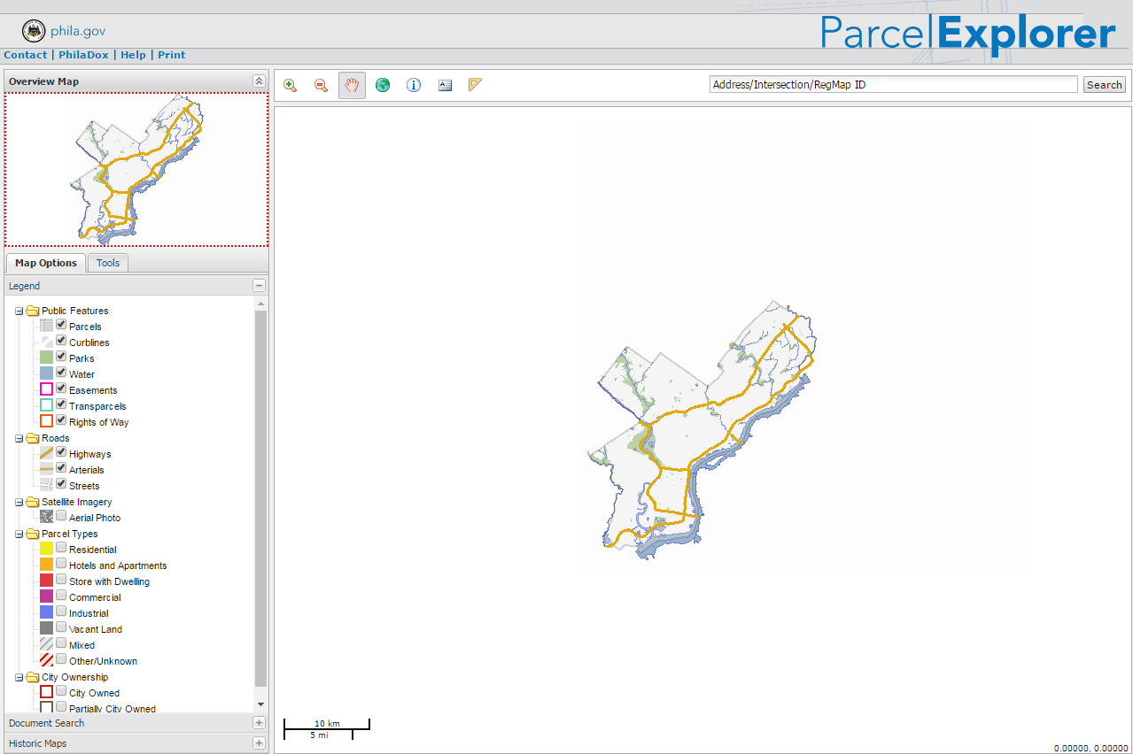Click the legend scrollbar down arrow
1133x754 pixels.
tap(260, 704)
